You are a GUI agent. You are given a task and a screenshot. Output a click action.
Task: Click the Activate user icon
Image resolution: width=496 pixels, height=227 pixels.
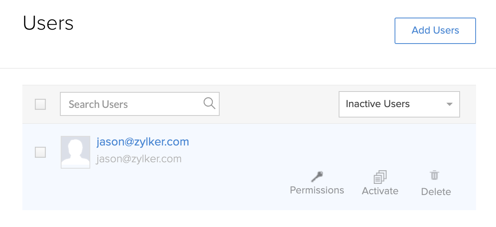380,177
